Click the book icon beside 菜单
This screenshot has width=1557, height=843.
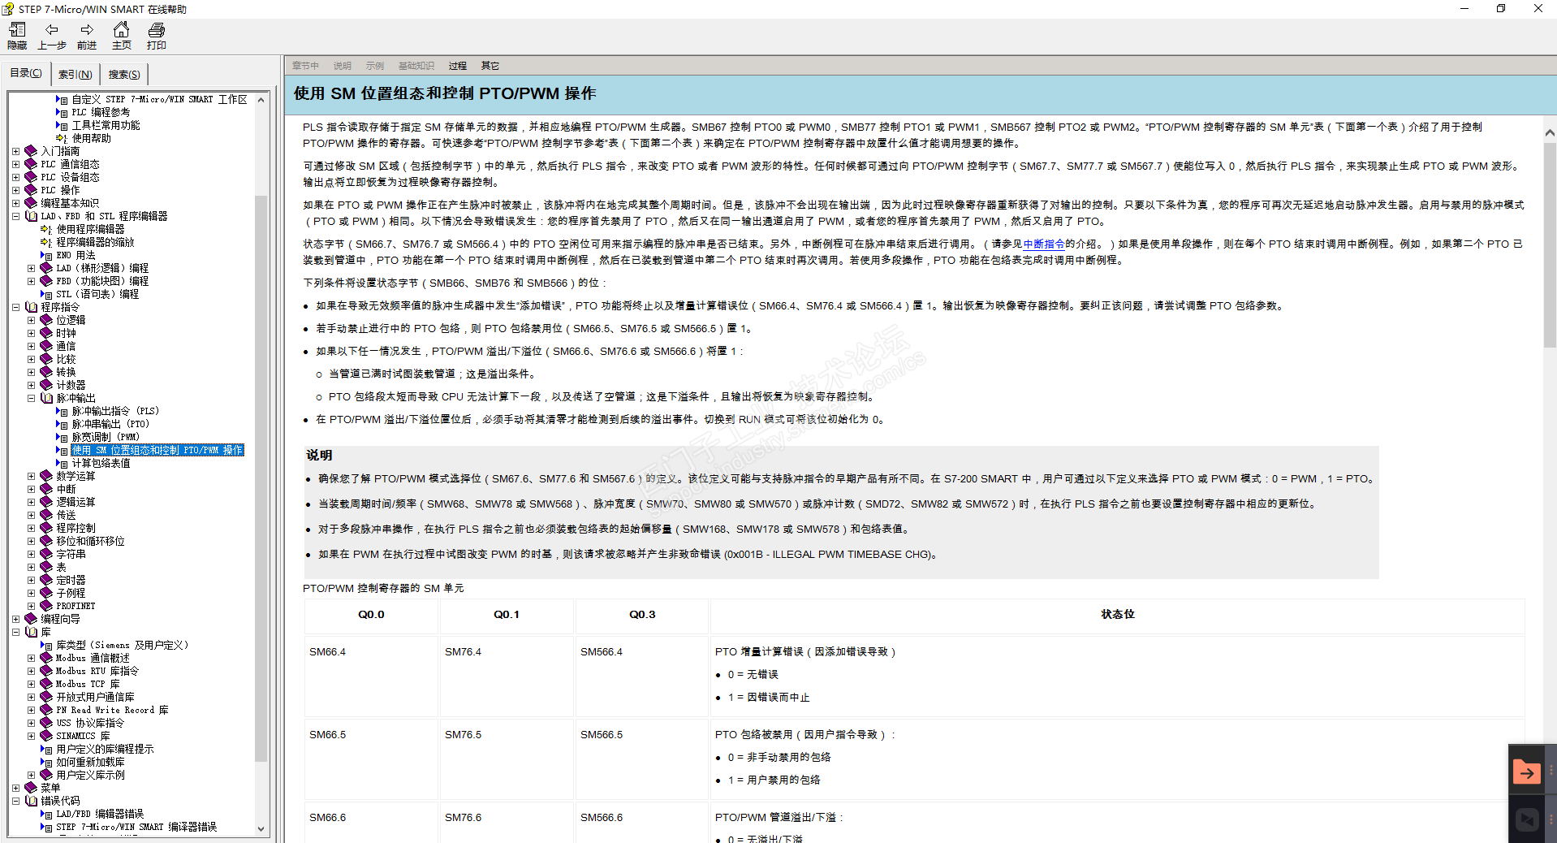pyautogui.click(x=31, y=788)
